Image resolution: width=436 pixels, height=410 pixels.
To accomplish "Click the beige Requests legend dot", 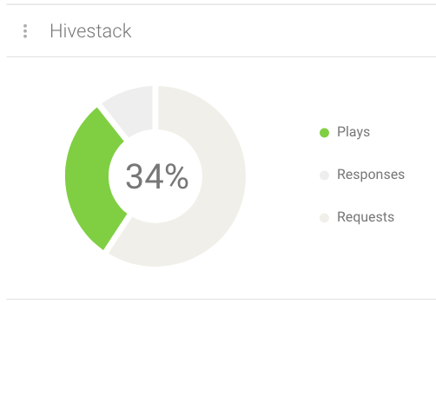I will (x=324, y=218).
